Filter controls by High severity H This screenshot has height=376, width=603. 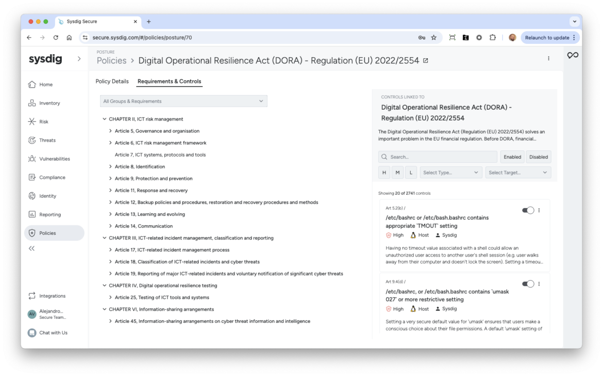tap(384, 173)
